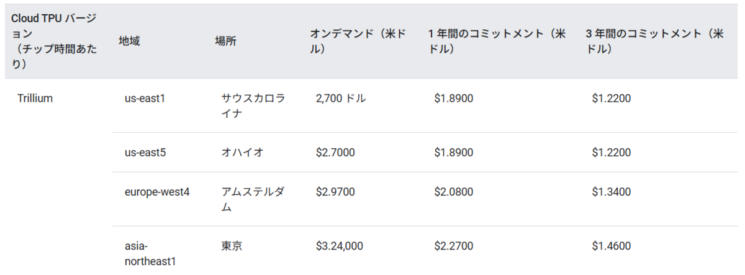The height and width of the screenshot is (275, 745).
Task: Select the us-east5 region cell
Action: 145,152
